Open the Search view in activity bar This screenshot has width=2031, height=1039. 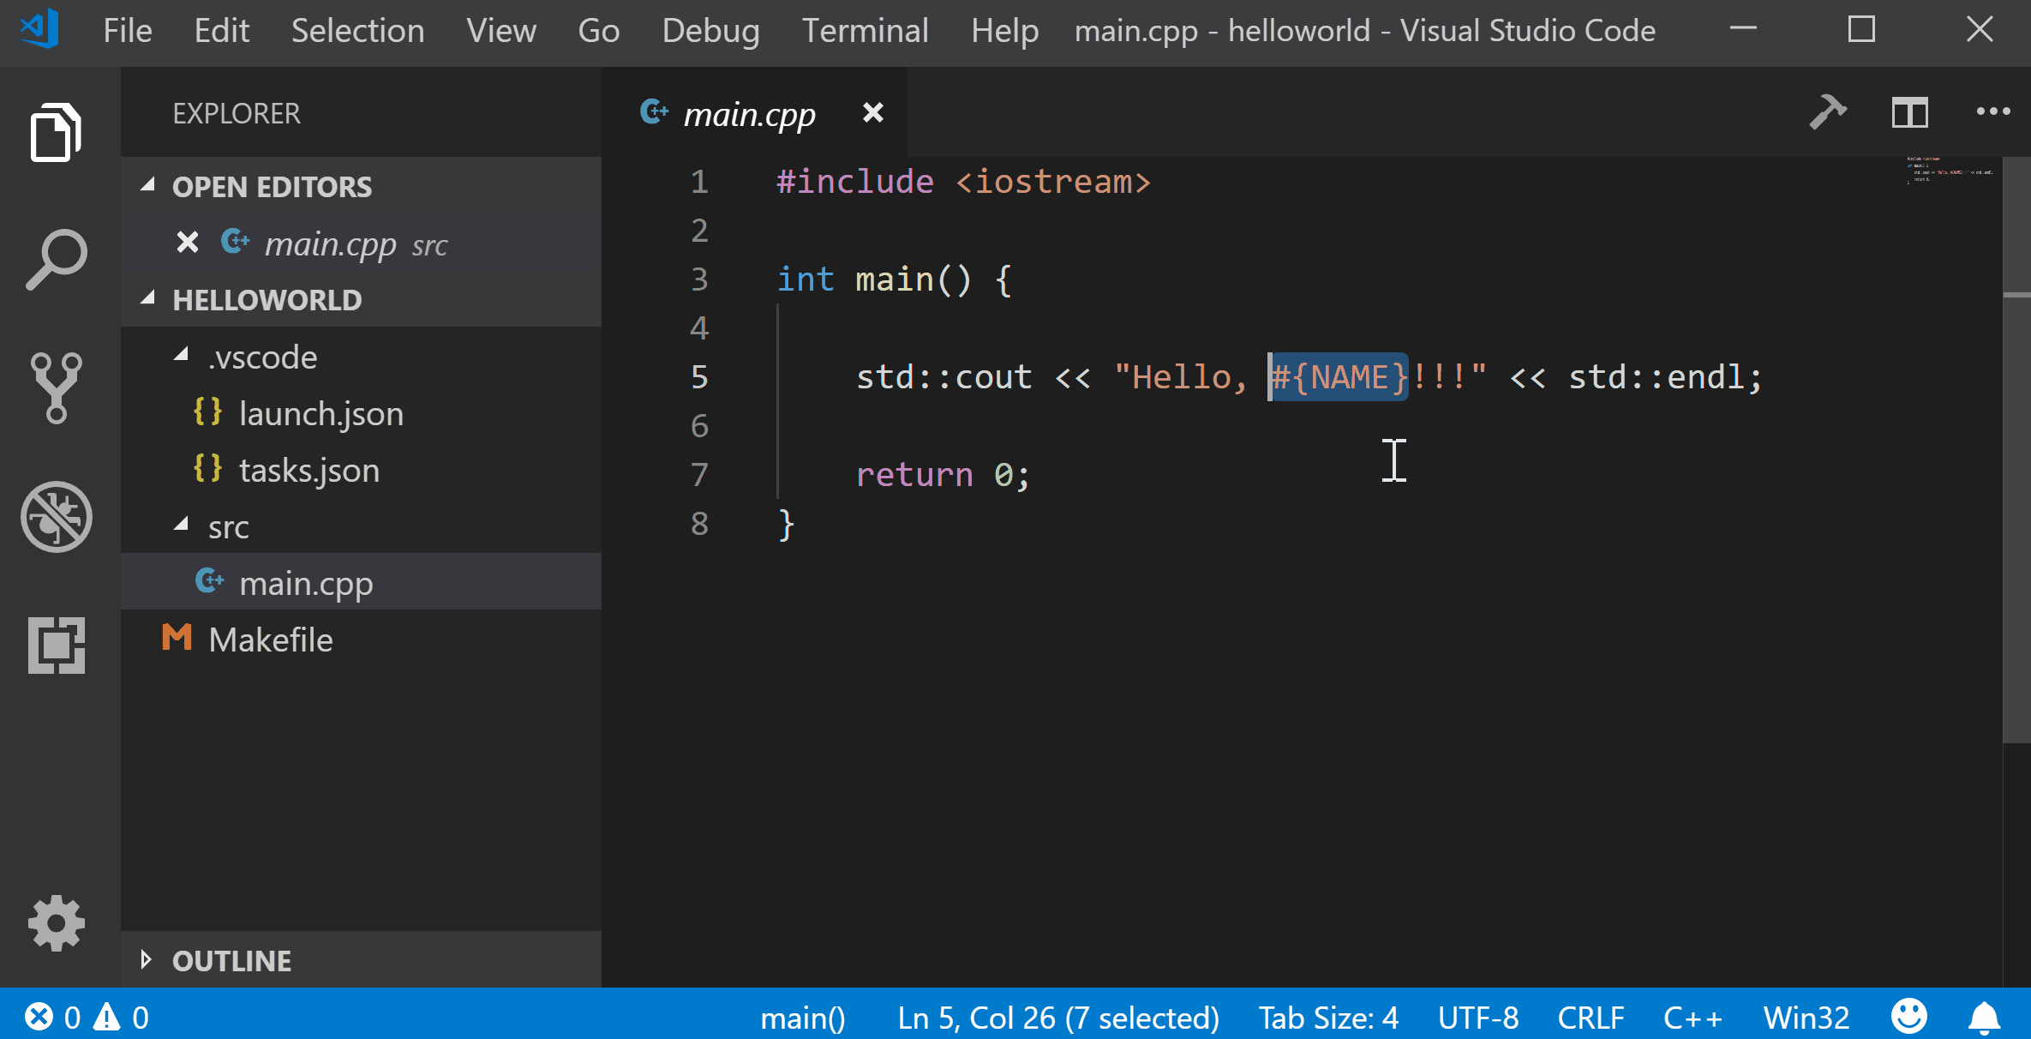pos(56,259)
